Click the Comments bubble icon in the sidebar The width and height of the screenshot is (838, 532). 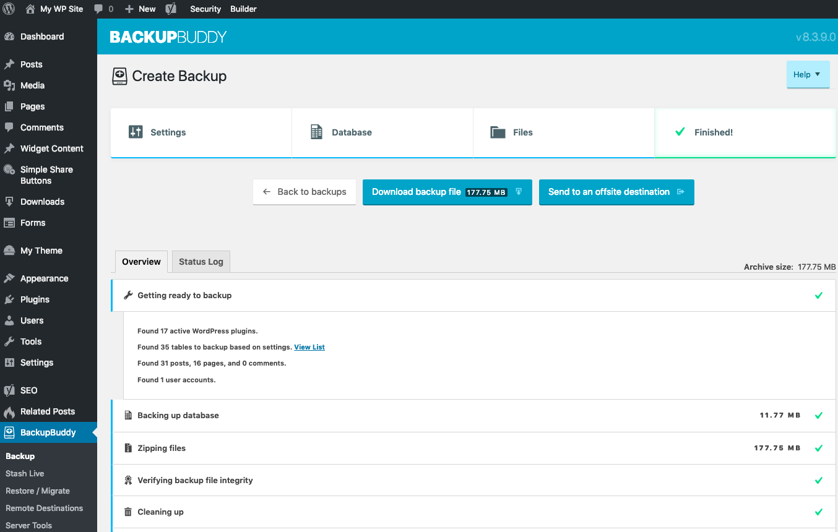pyautogui.click(x=9, y=127)
